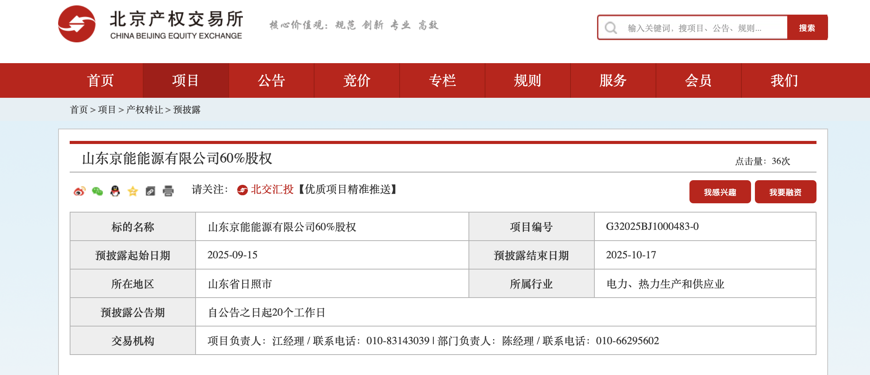Image resolution: width=870 pixels, height=375 pixels.
Task: Open the 我们 navigation tab
Action: click(x=784, y=80)
